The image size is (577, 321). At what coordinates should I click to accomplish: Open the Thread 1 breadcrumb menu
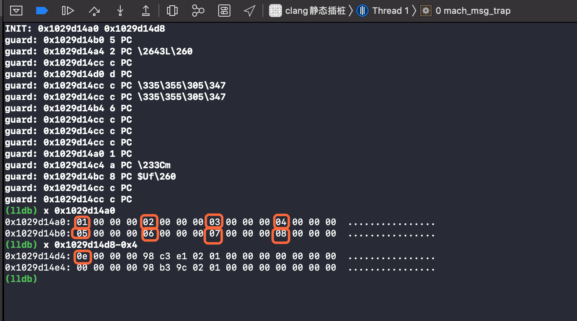tap(390, 11)
